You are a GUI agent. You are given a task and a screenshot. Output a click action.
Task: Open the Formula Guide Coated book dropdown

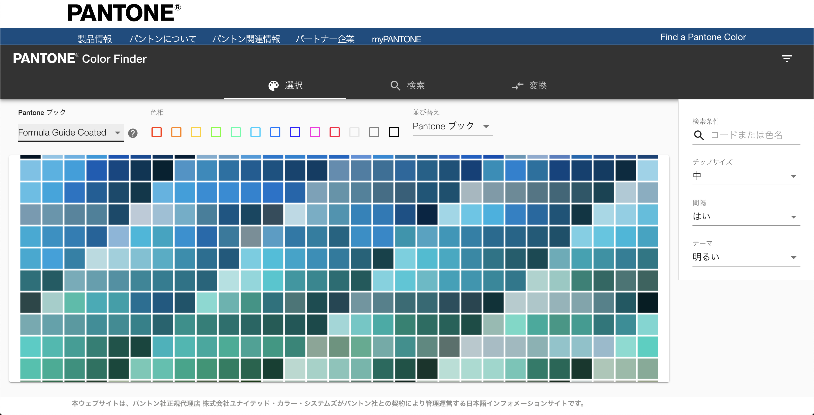pyautogui.click(x=71, y=133)
